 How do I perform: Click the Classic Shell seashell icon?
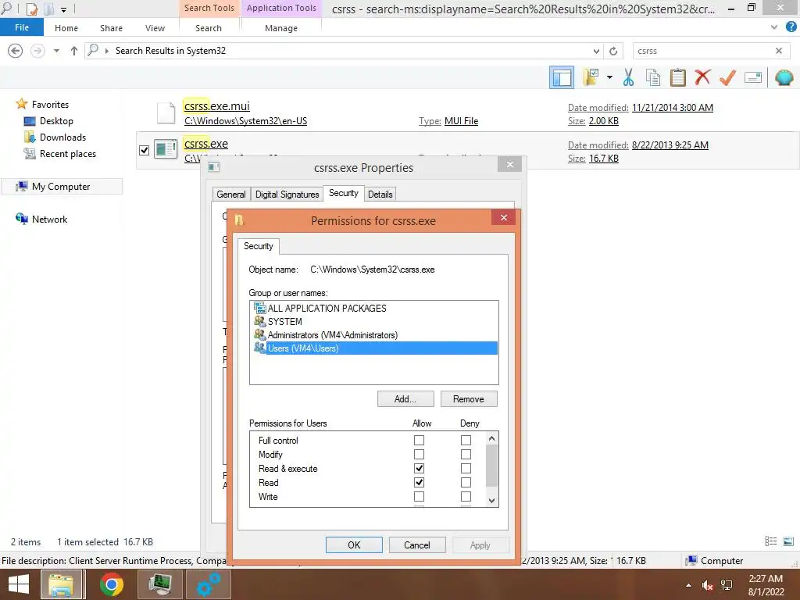point(784,77)
